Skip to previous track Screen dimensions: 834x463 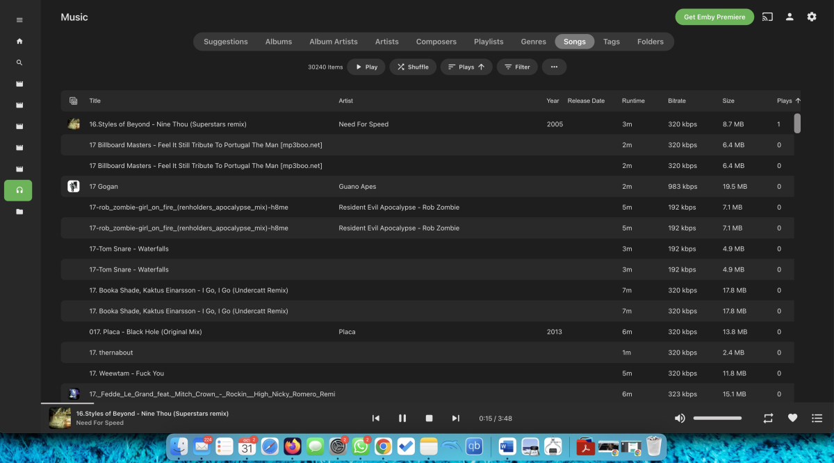[376, 418]
